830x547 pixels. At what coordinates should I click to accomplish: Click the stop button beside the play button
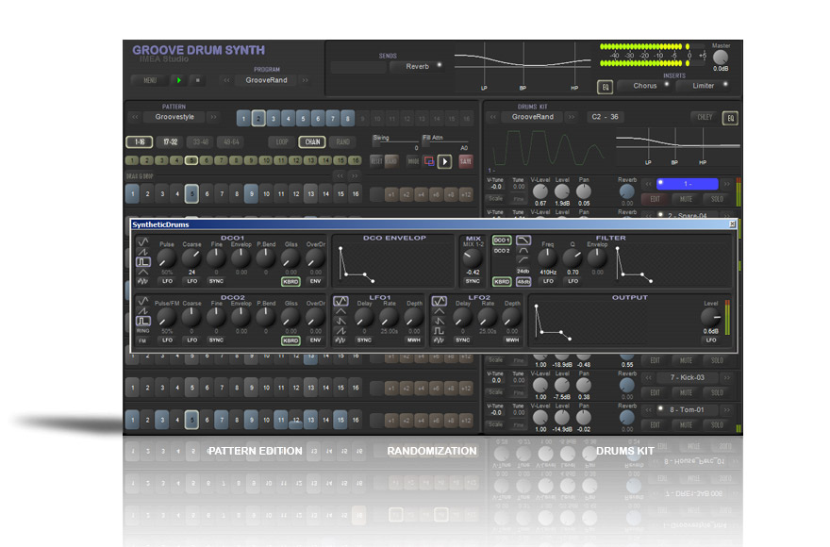(197, 81)
